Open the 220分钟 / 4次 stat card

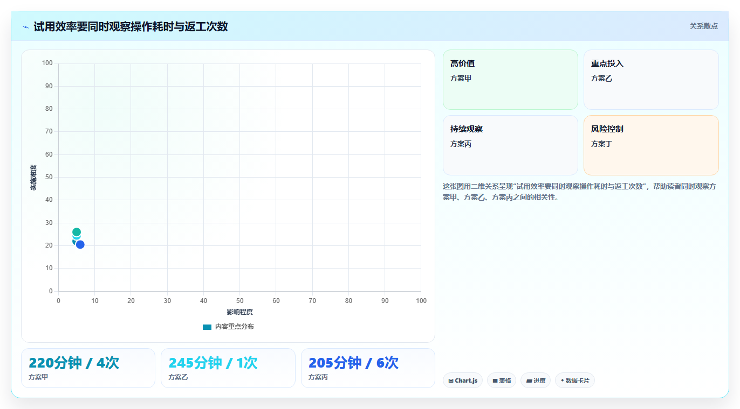[x=88, y=368]
